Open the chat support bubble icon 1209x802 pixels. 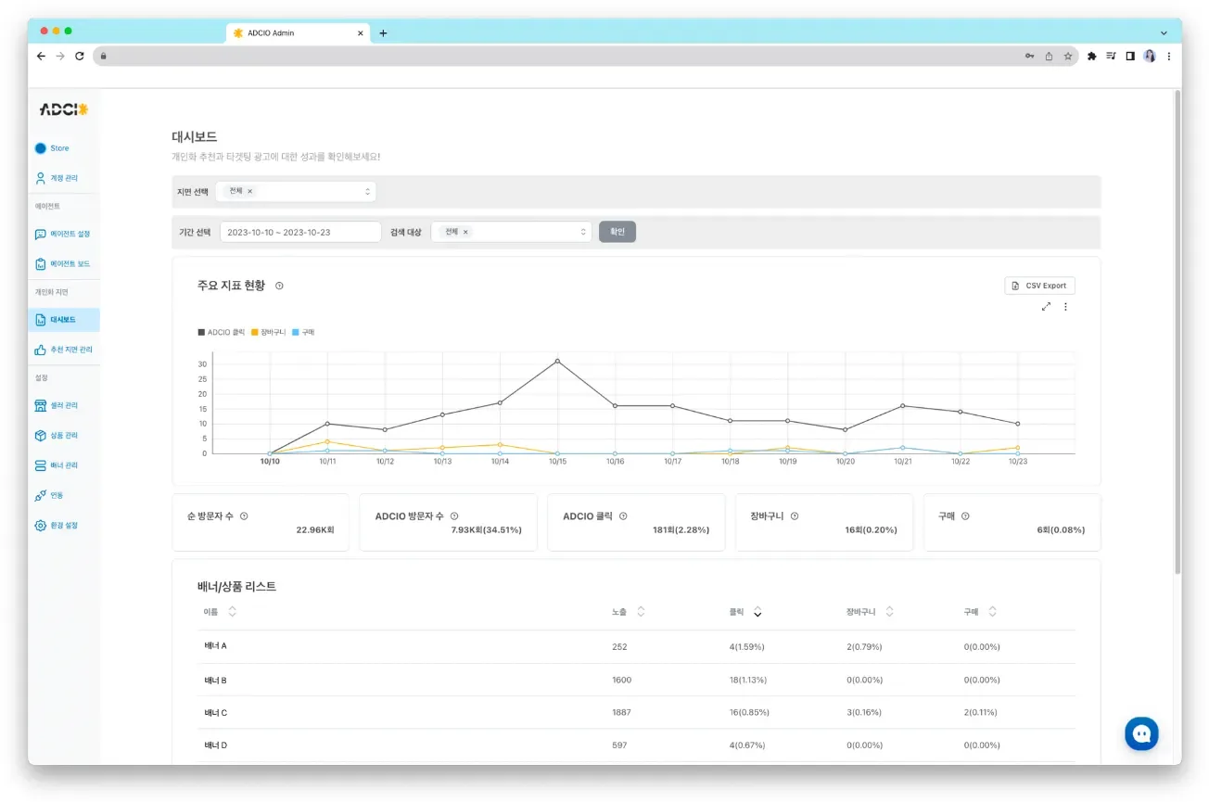point(1142,733)
